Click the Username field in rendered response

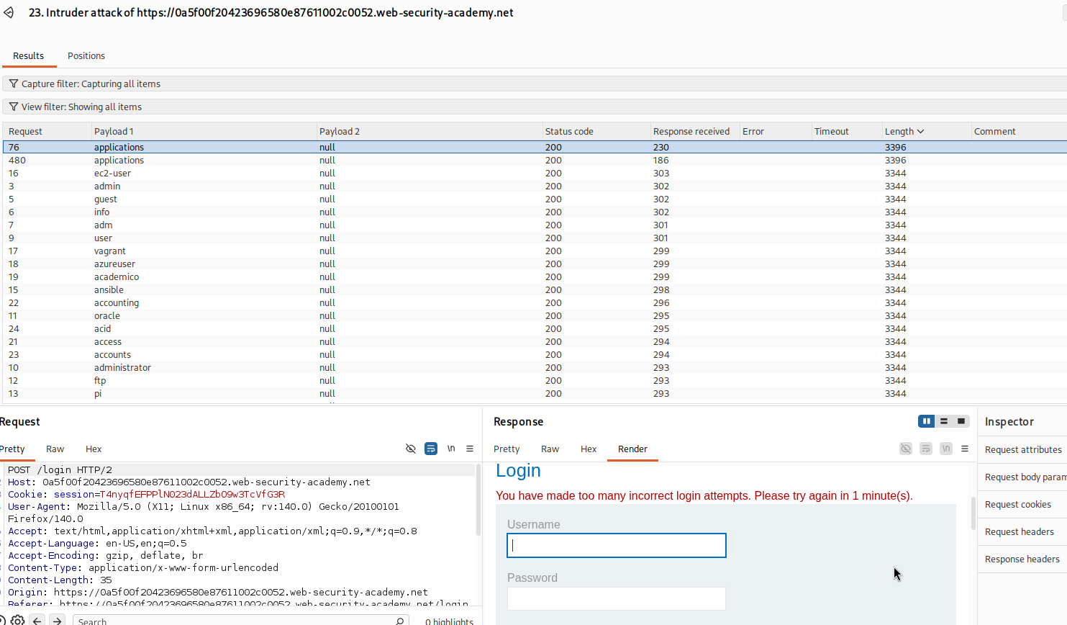pyautogui.click(x=617, y=545)
